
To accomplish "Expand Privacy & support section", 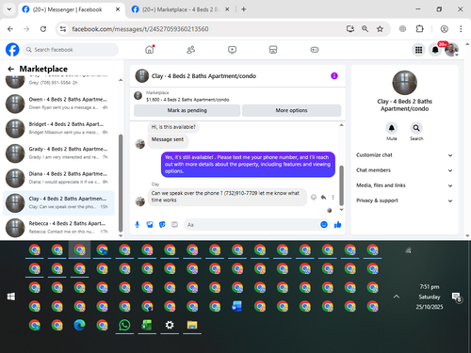I will (404, 201).
